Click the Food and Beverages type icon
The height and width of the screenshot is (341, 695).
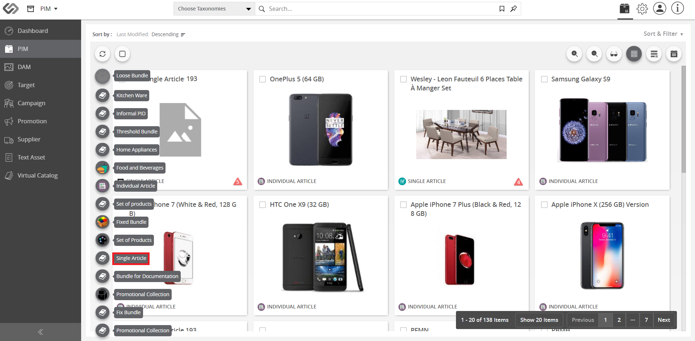pos(102,168)
